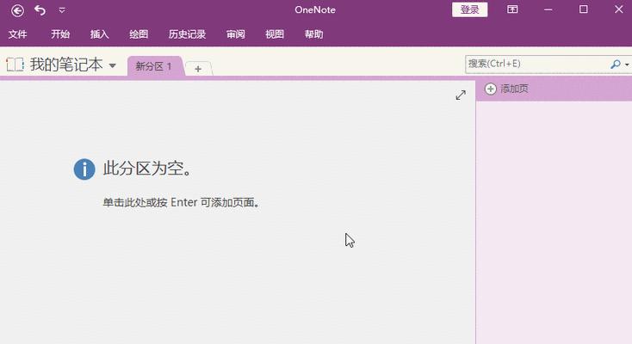Open the 帮助 tab
This screenshot has width=632, height=344.
314,34
